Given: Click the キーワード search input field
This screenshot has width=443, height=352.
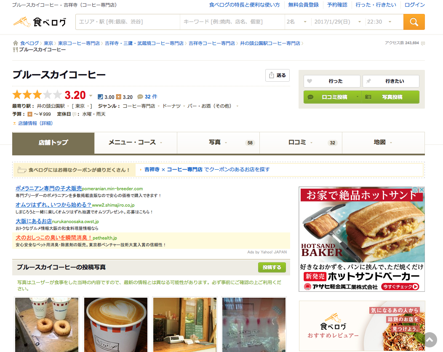Looking at the screenshot, I should pos(232,22).
